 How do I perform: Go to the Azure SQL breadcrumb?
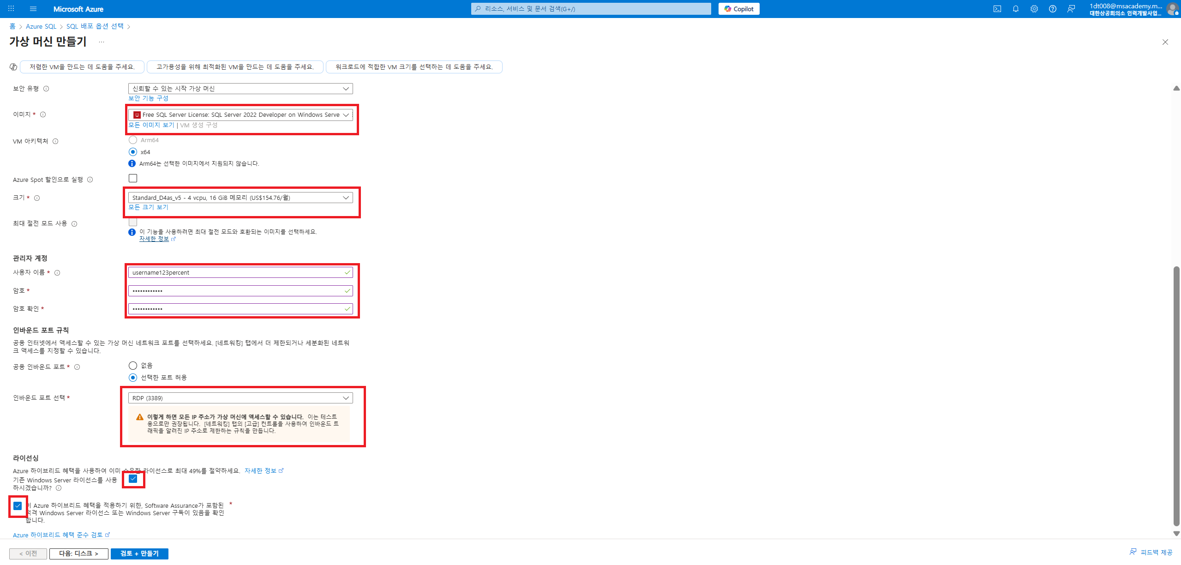41,26
